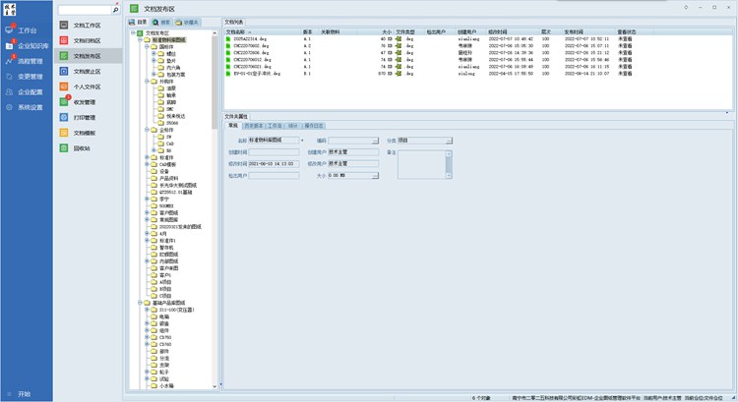Image resolution: width=738 pixels, height=402 pixels.
Task: Switch to the 搜索 tab
Action: tap(157, 21)
